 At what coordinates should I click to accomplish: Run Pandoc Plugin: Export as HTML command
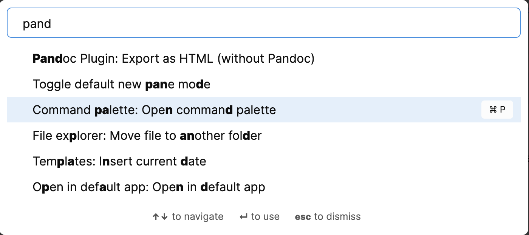[173, 59]
